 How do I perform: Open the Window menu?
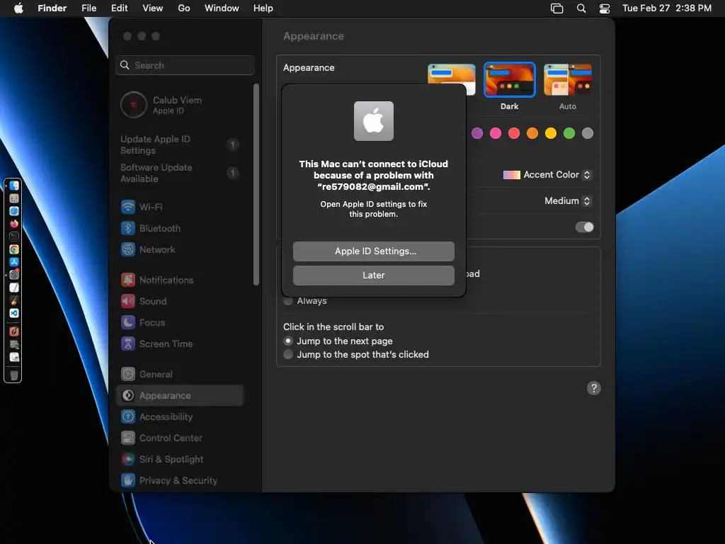point(222,8)
